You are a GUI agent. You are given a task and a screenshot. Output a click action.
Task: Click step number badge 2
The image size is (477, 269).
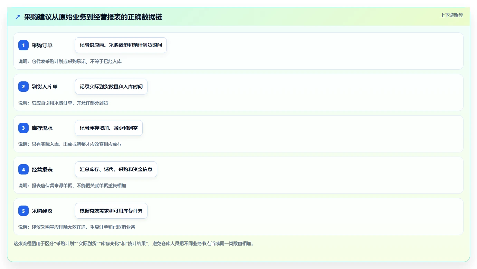(23, 87)
